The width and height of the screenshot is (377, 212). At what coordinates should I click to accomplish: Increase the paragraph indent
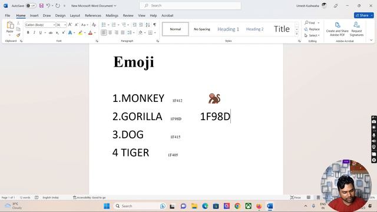coord(141,25)
